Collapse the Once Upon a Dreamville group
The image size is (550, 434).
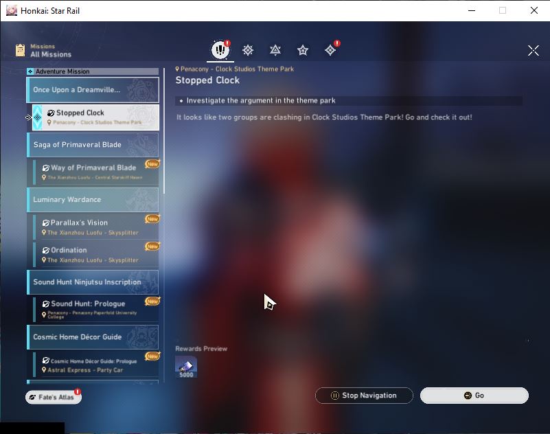point(93,90)
